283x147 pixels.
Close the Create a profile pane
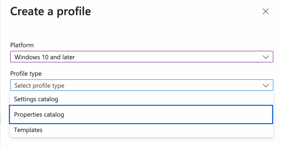pos(265,12)
